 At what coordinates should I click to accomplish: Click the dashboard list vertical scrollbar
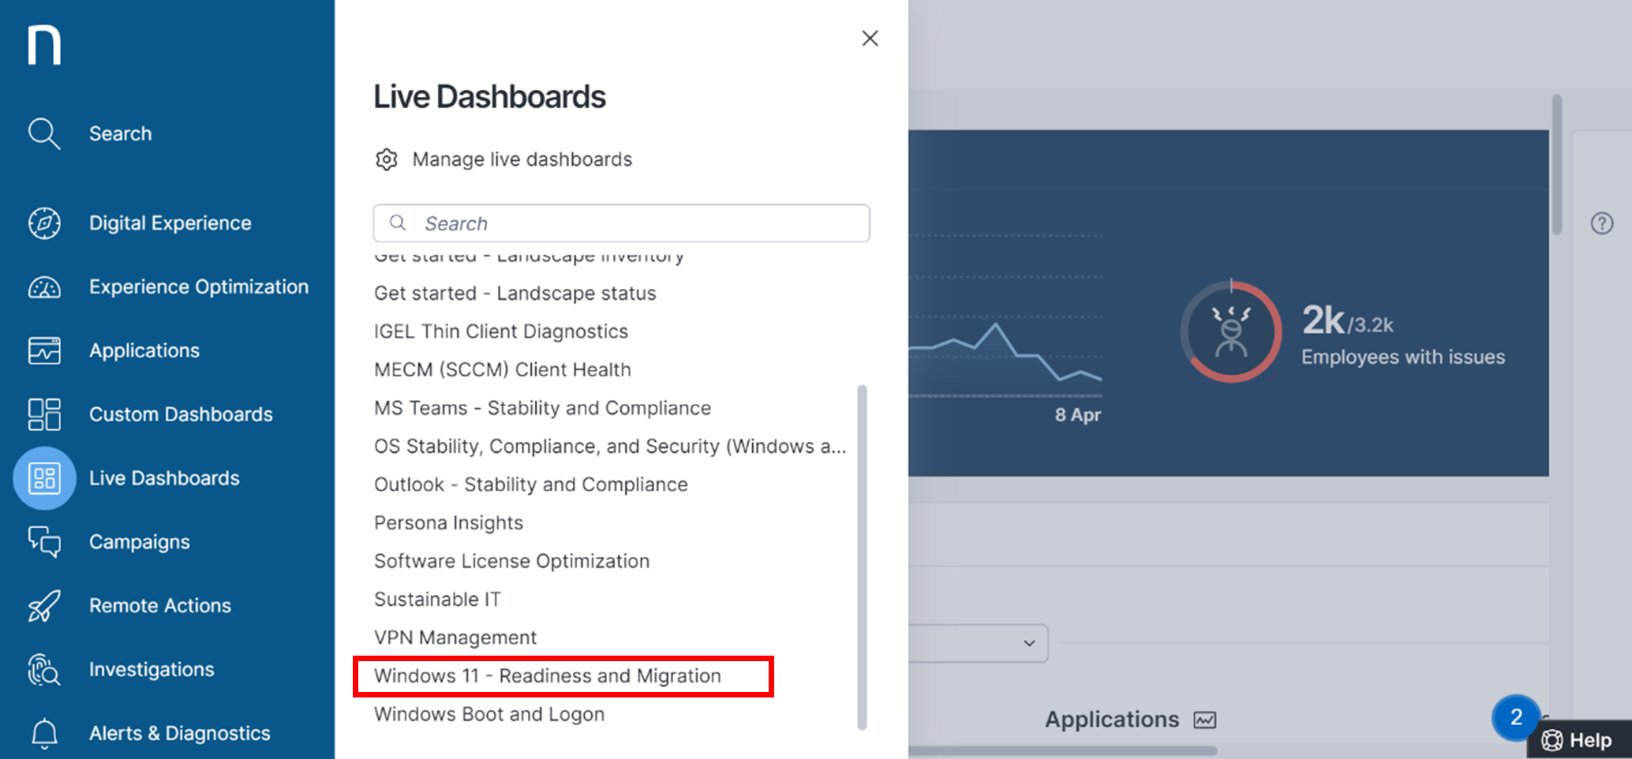click(862, 556)
